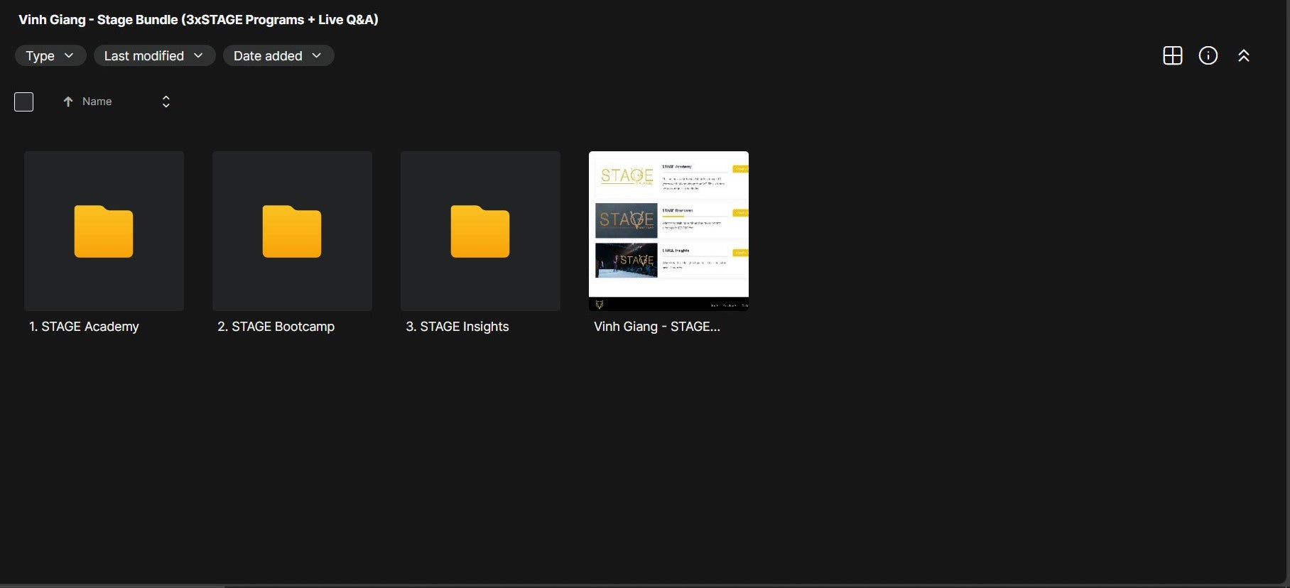Click the upward sort arrow beside Name
1290x588 pixels.
pyautogui.click(x=68, y=102)
